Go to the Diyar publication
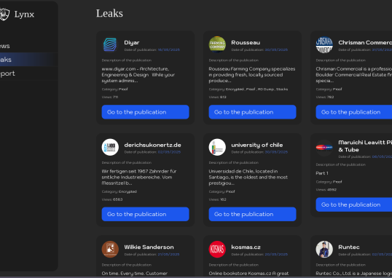Image resolution: width=392 pixels, height=278 pixels. click(145, 112)
